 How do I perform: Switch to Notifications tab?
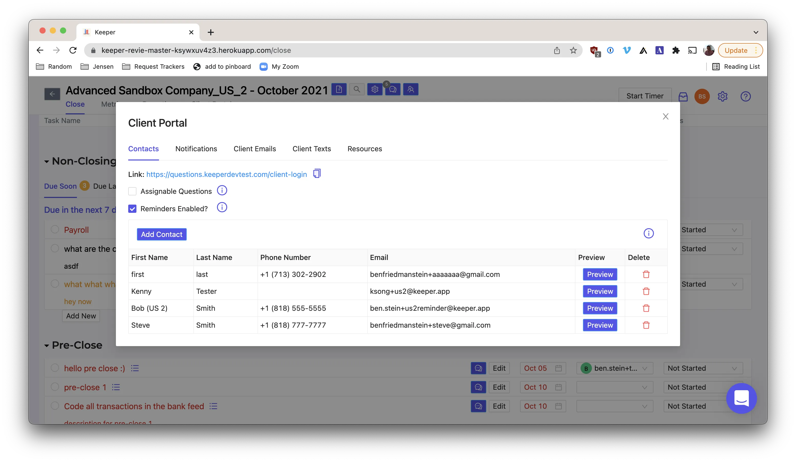click(x=196, y=149)
